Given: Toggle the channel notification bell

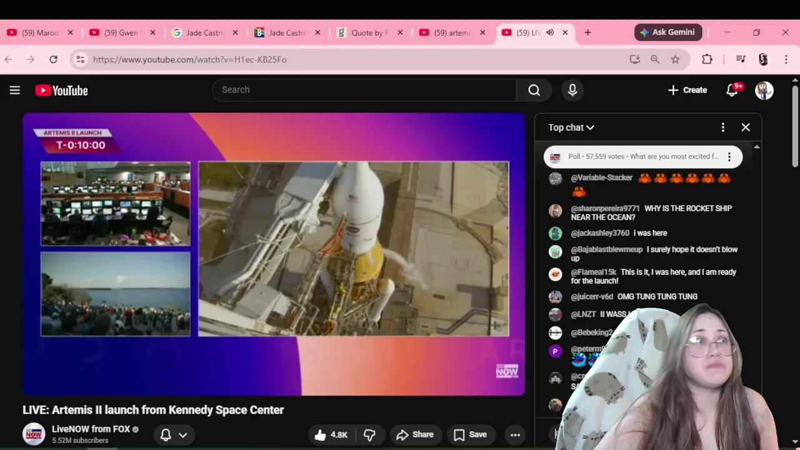Looking at the screenshot, I should [x=166, y=435].
